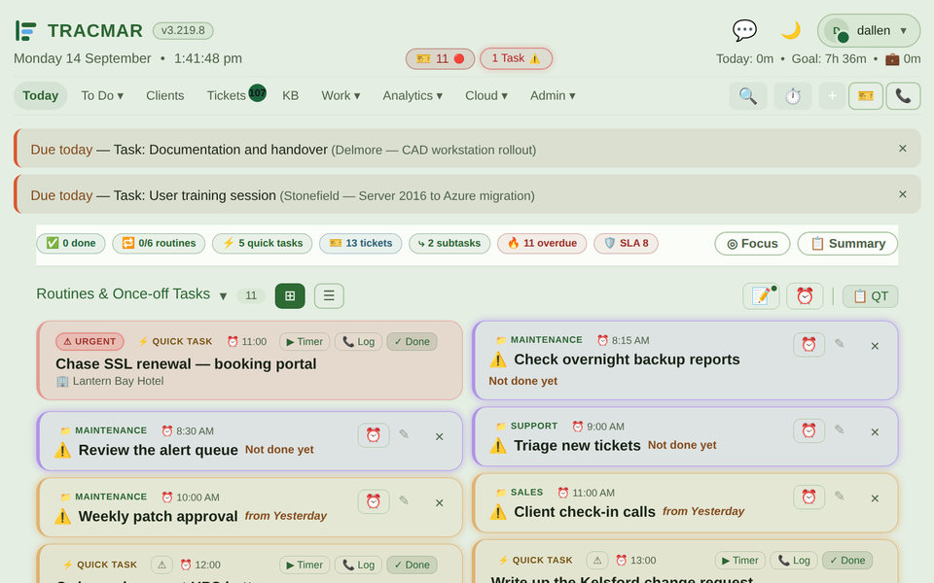The image size is (934, 583).
Task: Dismiss Triage new tickets card
Action: point(875,431)
